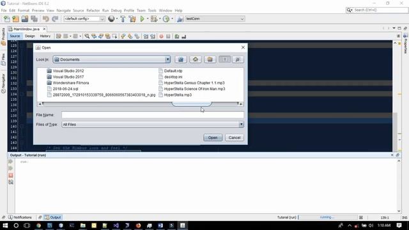Click the Profile Project icon
This screenshot has width=409, height=230.
coord(166,19)
